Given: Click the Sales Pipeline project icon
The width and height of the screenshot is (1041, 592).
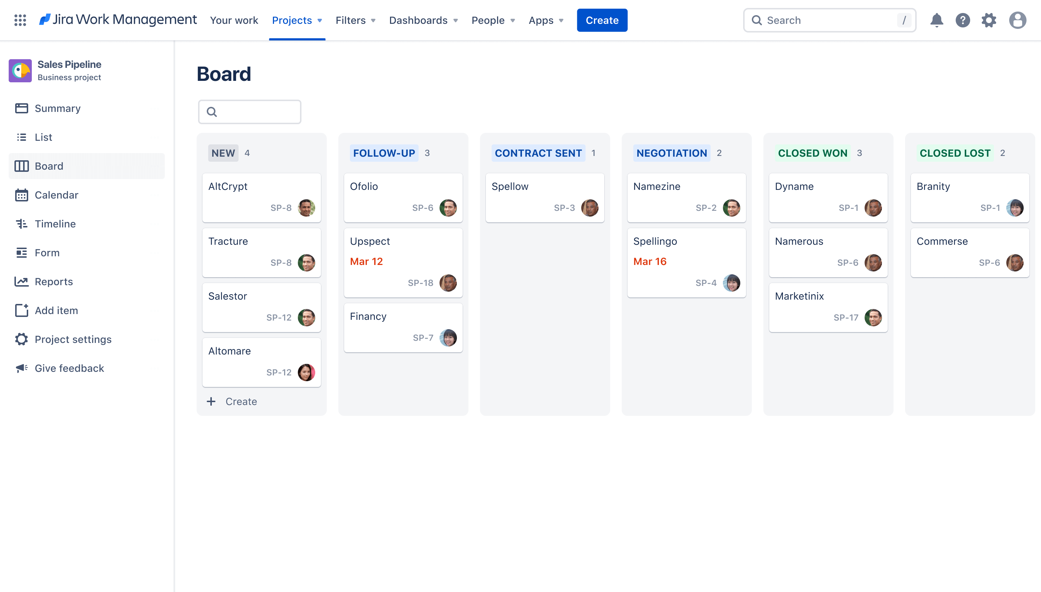Looking at the screenshot, I should [x=20, y=70].
